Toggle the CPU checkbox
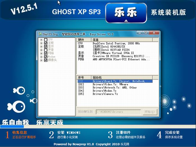Viewport: 196px width, 147px height. 46,40
